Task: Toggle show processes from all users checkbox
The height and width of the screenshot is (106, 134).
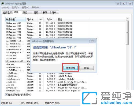Action: 6,94
